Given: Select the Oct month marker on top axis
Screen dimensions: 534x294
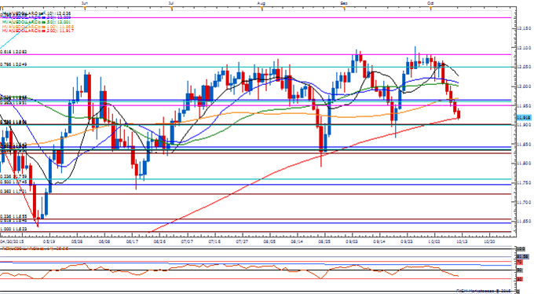Looking at the screenshot, I should 430,2.
